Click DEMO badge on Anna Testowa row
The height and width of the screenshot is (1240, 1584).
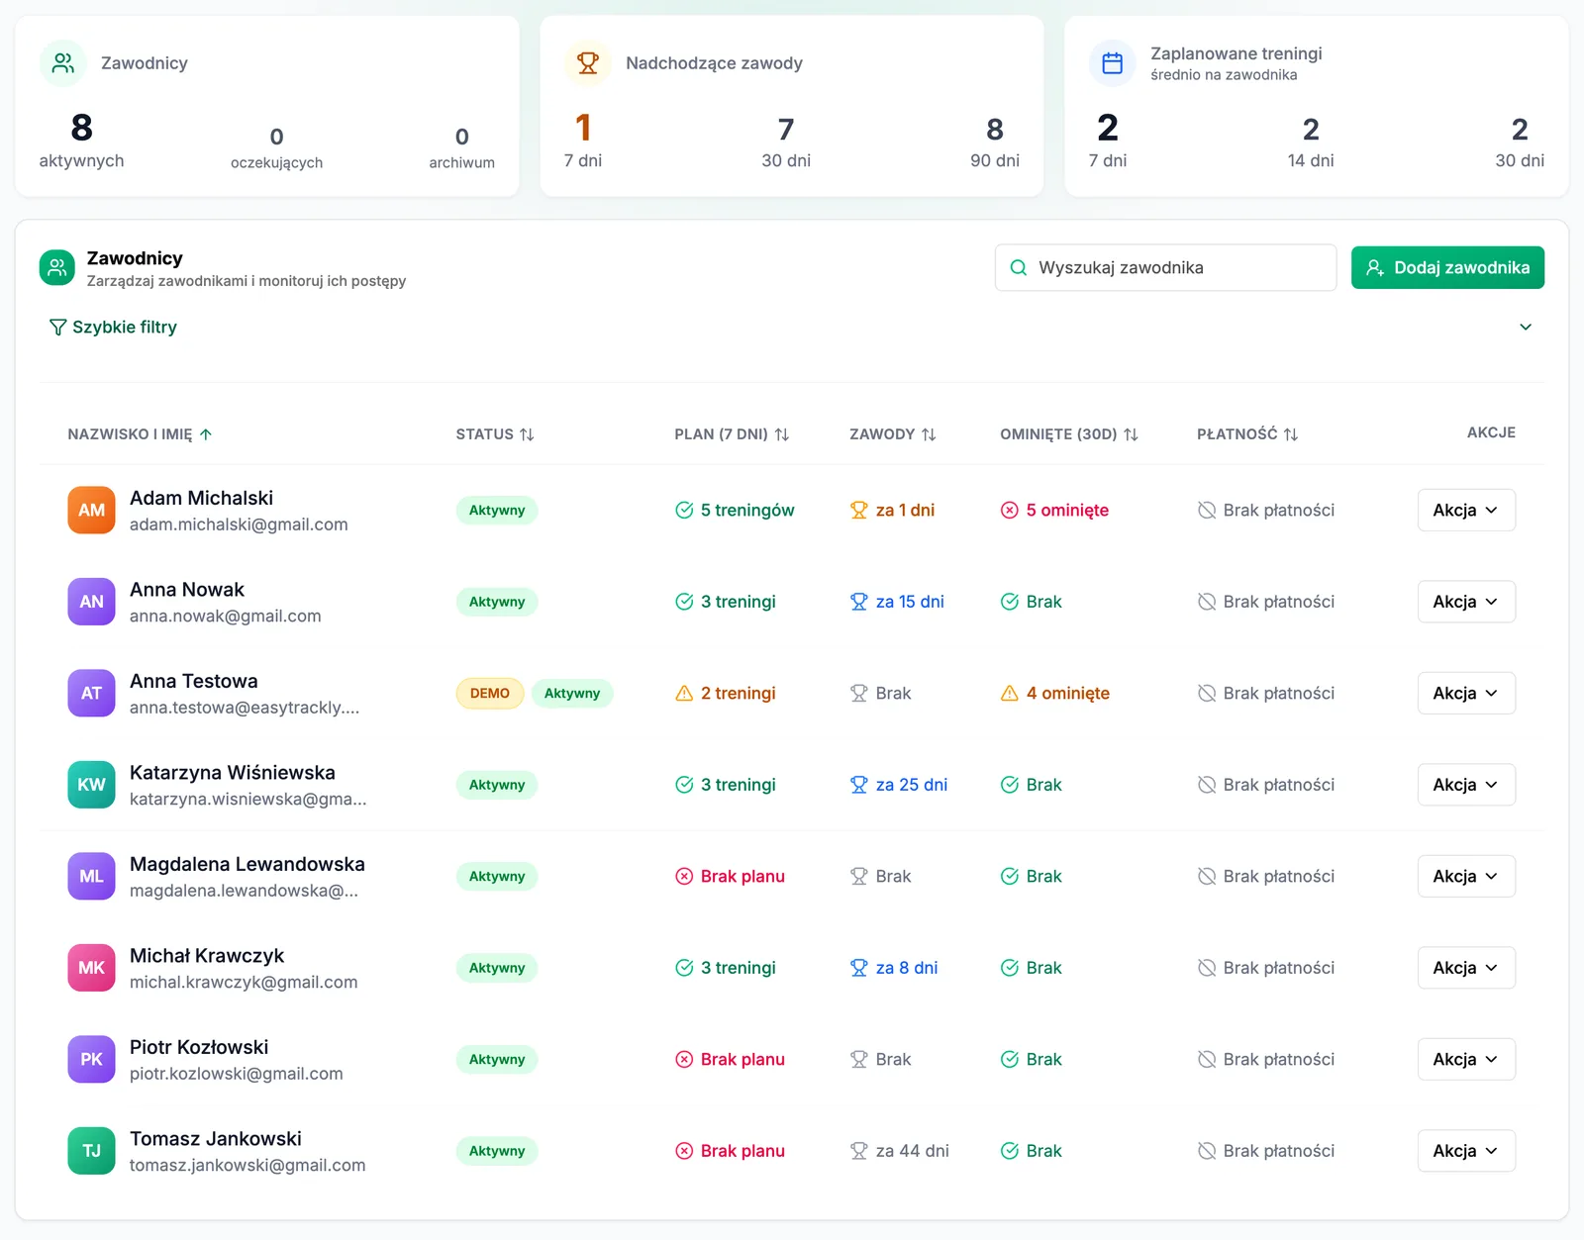[490, 694]
